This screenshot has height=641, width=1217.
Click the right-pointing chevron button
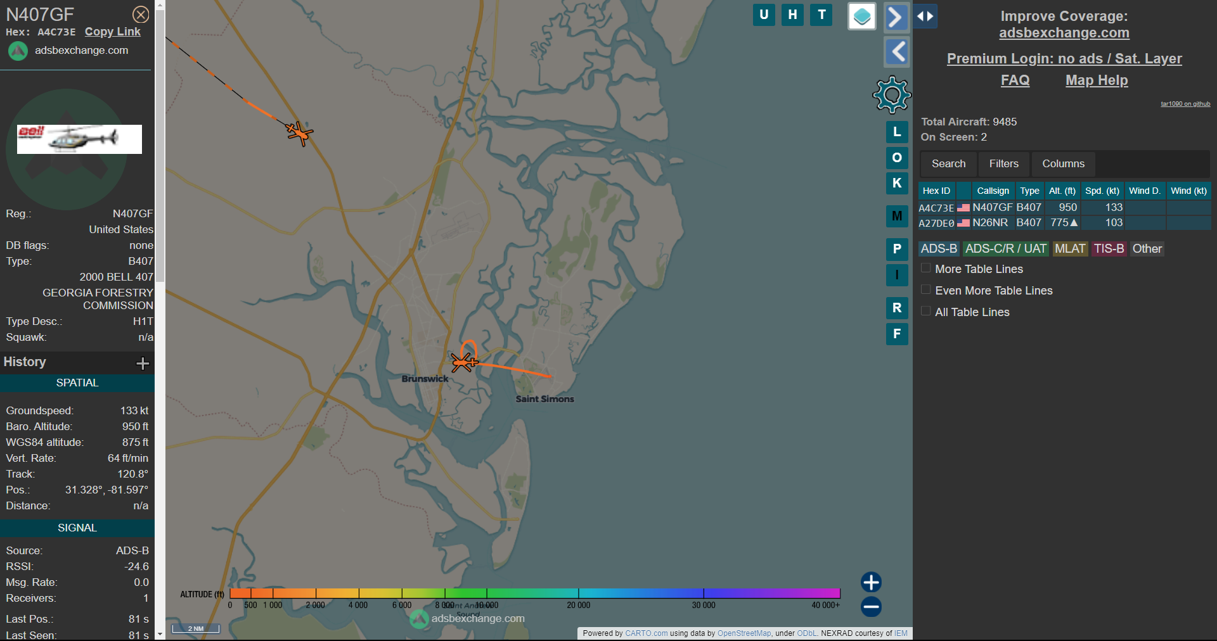896,17
